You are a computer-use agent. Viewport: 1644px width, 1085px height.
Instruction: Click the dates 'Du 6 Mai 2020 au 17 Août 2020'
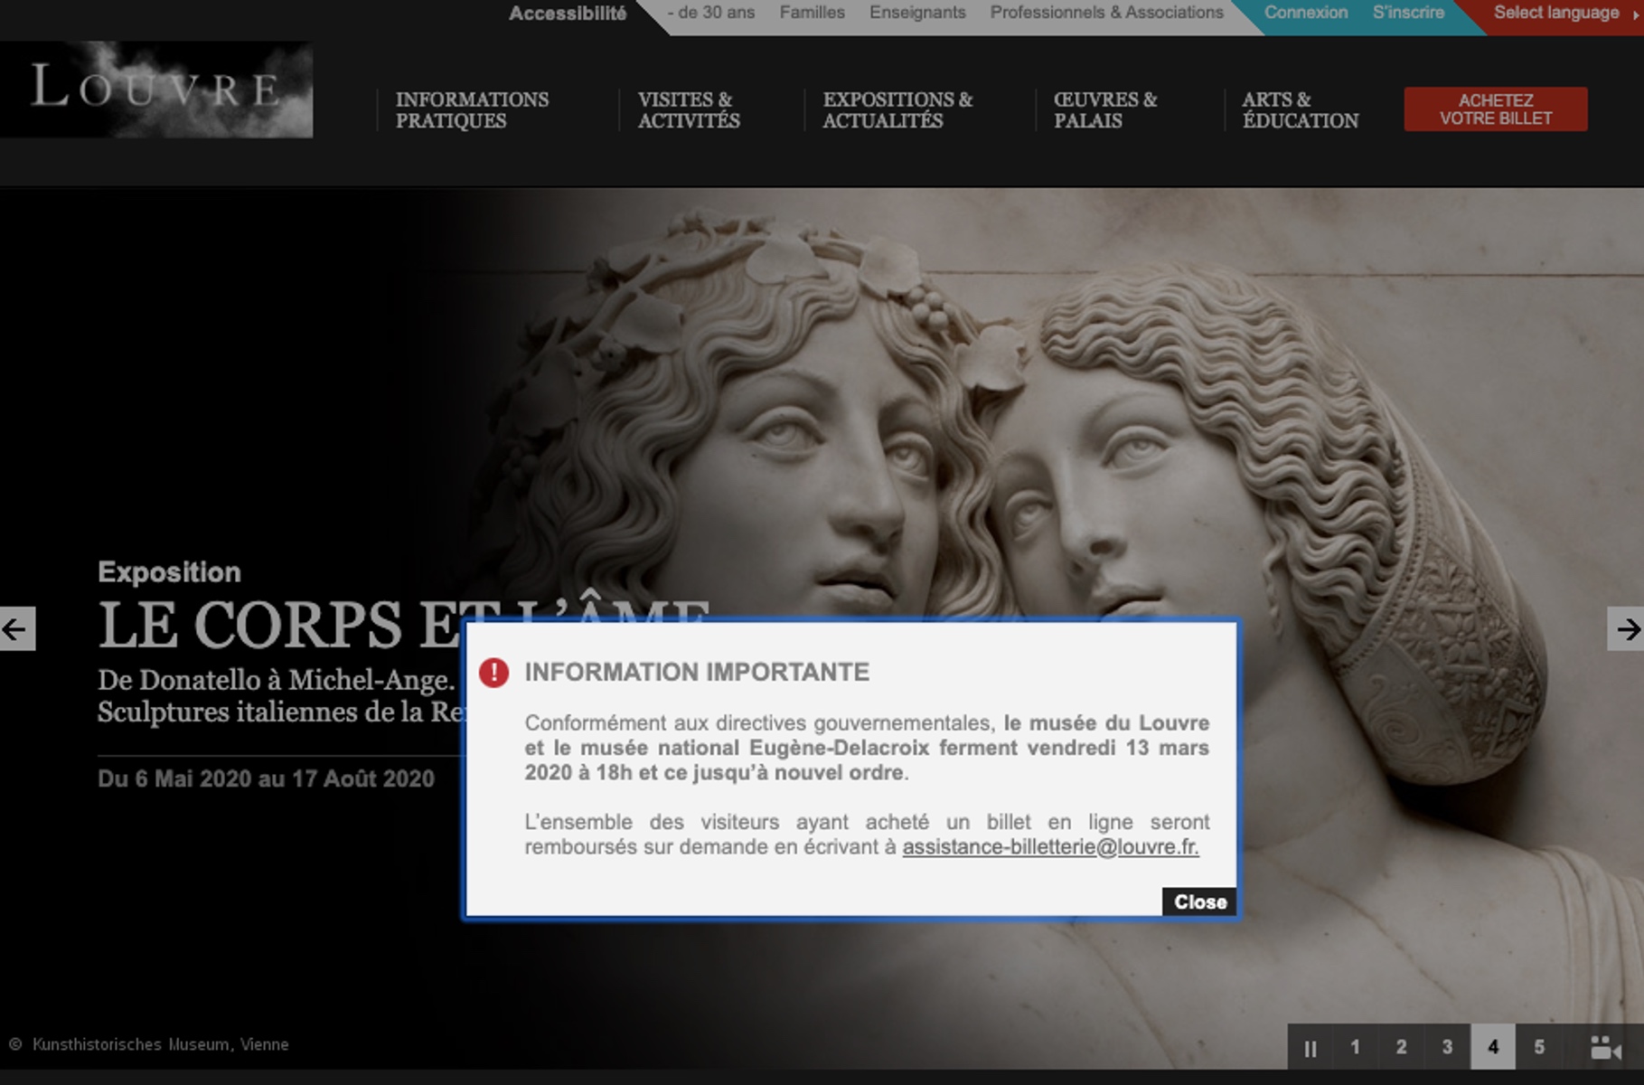pyautogui.click(x=266, y=778)
